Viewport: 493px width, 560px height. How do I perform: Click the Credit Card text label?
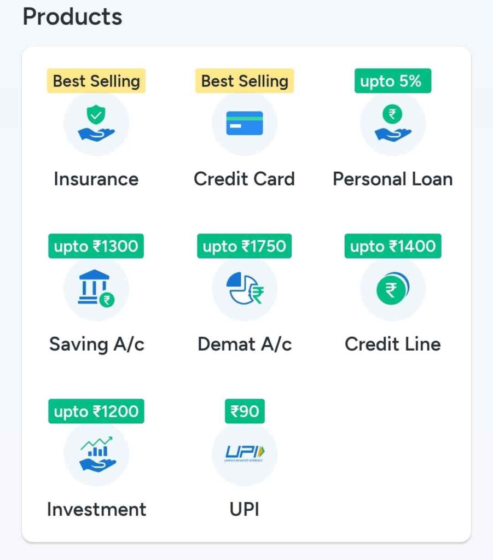245,179
